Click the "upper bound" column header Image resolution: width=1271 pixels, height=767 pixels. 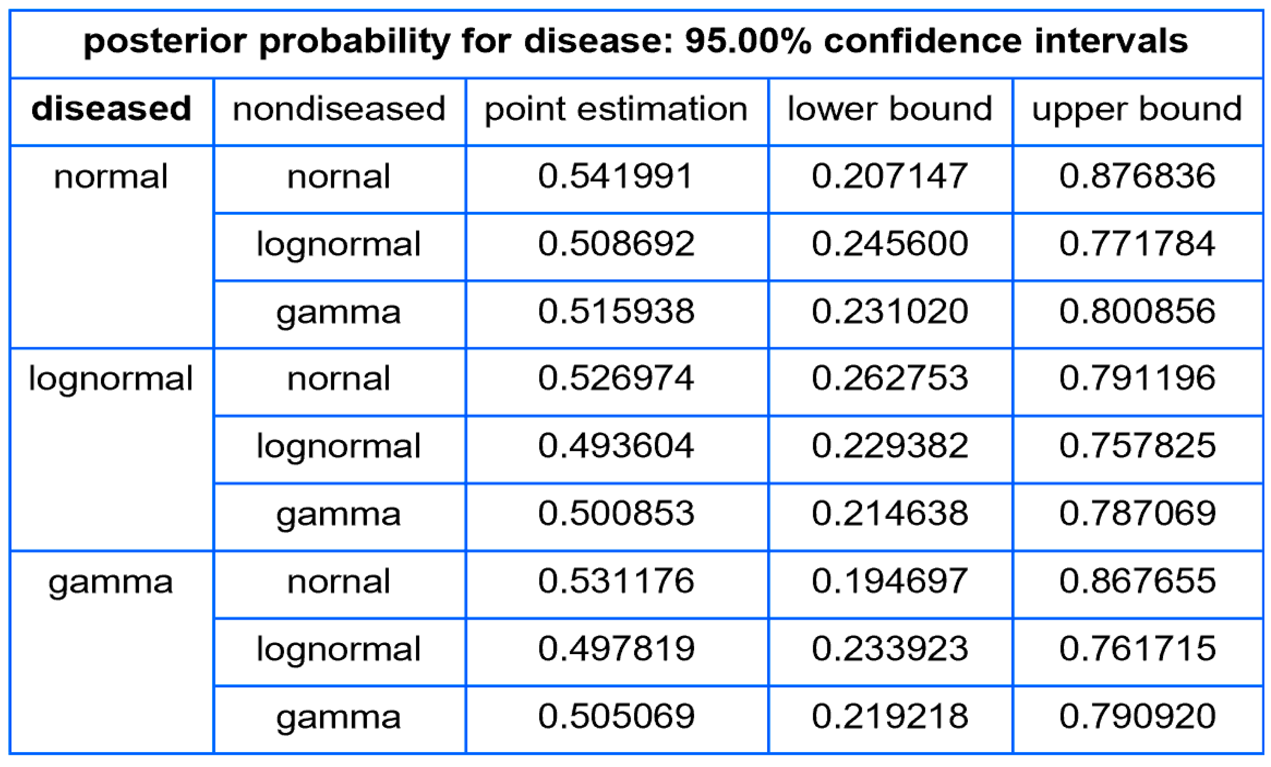pos(1137,109)
